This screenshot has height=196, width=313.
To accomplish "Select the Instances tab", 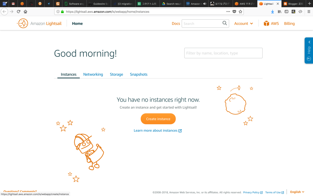I will pyautogui.click(x=68, y=74).
